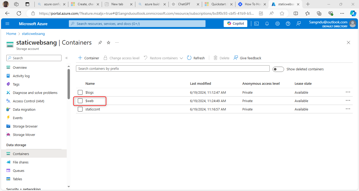Click the Home breadcrumb link
The image size is (359, 191).
click(x=11, y=34)
